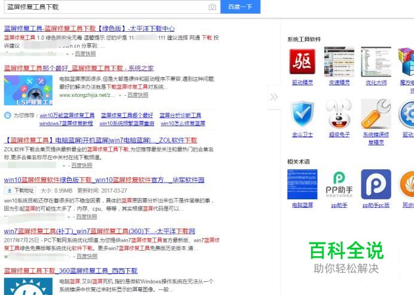Expand dropdown arrow under the ZOL result
Image resolution: width=414 pixels, height=295 pixels.
[63, 166]
